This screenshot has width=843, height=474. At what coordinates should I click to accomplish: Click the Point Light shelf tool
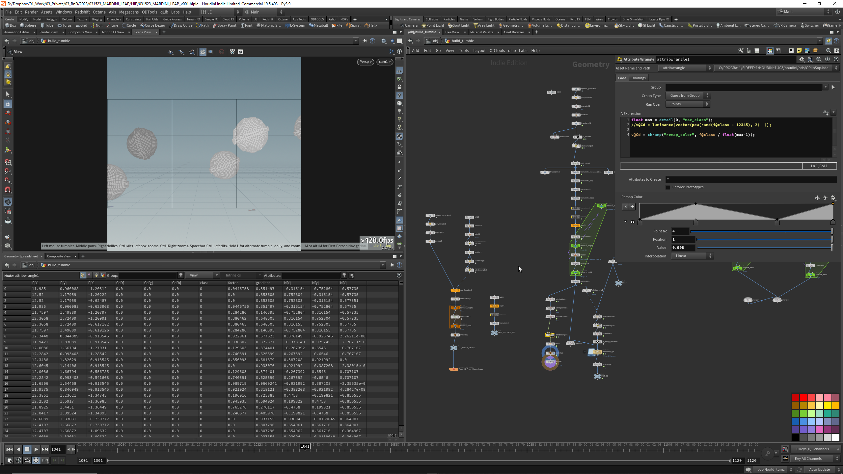click(433, 25)
